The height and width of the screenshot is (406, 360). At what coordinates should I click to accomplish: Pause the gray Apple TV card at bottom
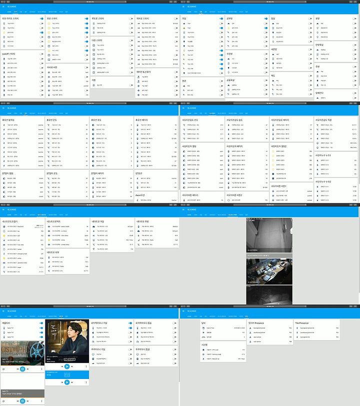(22, 401)
